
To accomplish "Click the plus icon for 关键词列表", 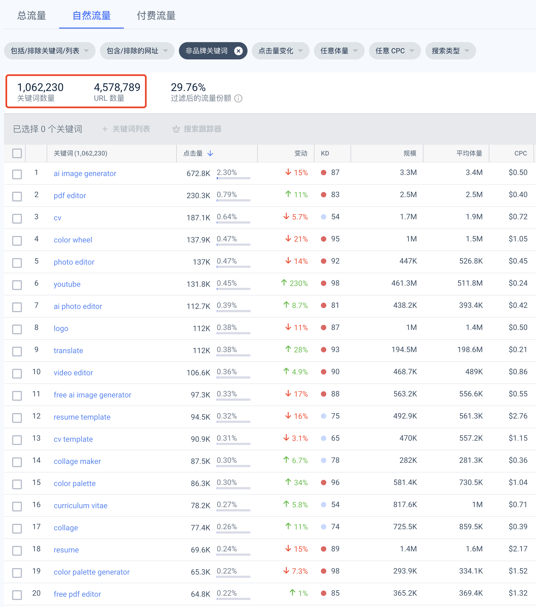I will (105, 129).
